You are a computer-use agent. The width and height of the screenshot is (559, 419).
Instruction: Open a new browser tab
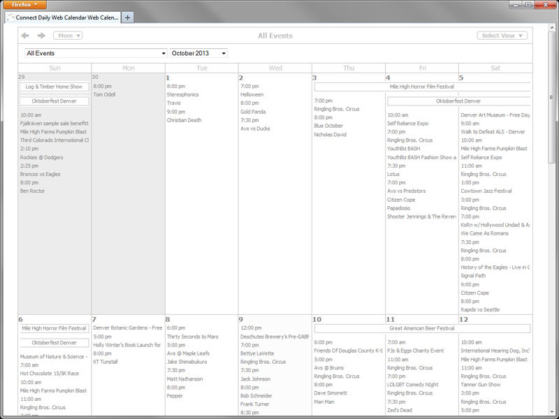[x=127, y=17]
